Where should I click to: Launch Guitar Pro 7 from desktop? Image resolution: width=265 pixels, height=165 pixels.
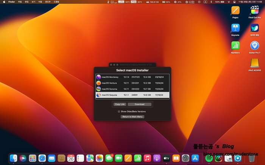(254, 46)
